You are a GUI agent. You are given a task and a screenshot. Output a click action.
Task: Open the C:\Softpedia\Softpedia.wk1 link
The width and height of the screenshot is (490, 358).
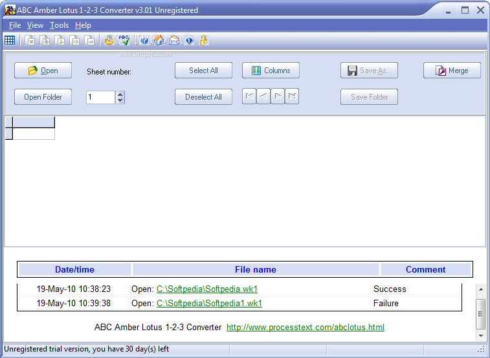[x=207, y=289]
